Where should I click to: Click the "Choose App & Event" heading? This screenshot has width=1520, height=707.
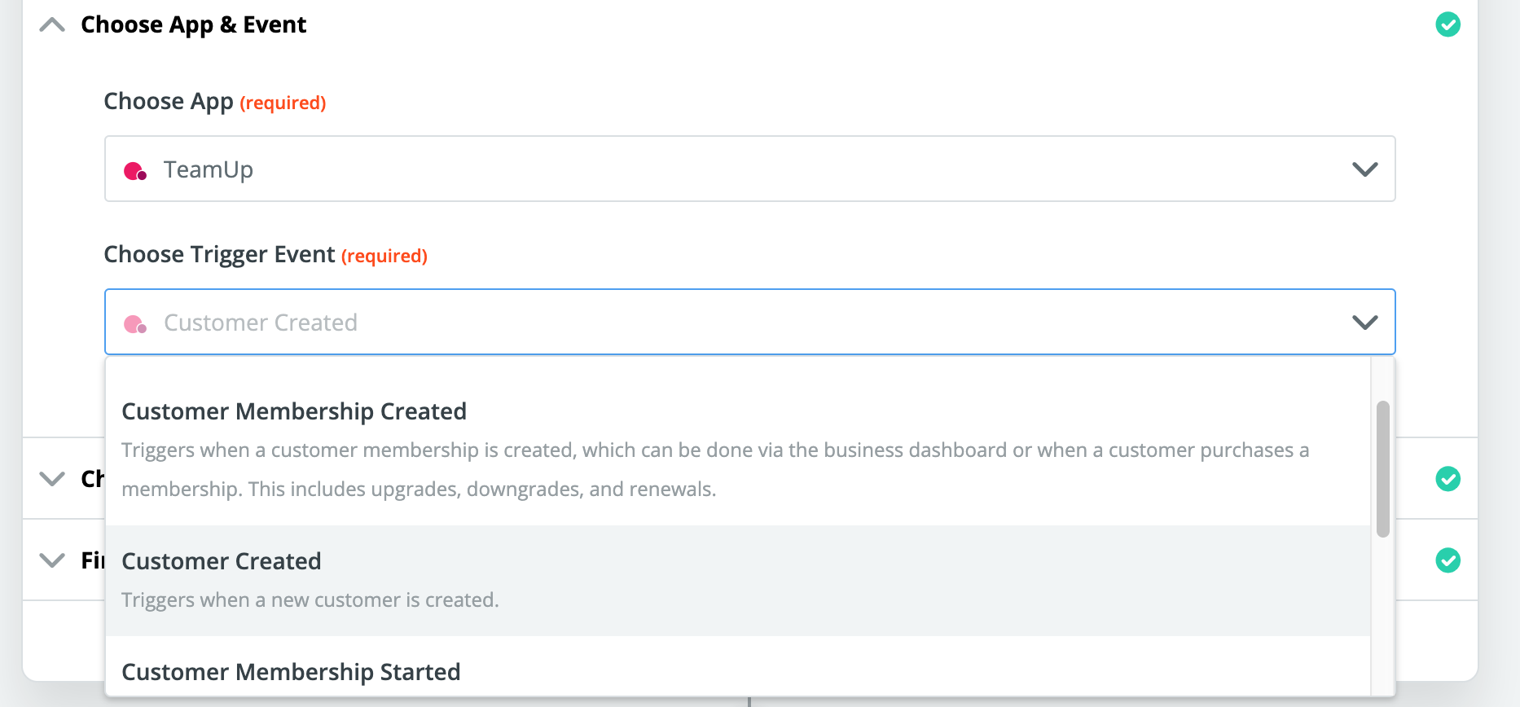193,25
